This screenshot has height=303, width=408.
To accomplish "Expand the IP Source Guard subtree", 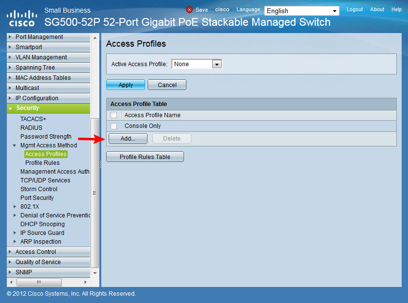I will pyautogui.click(x=15, y=233).
